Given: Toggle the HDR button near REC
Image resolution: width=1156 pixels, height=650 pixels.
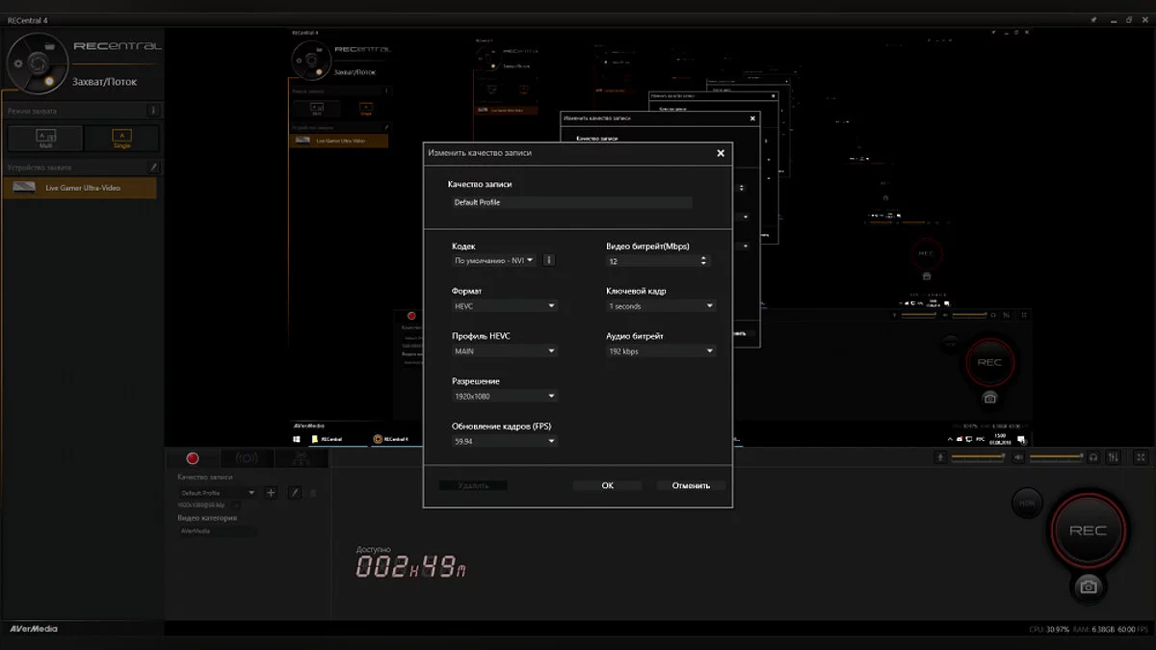Looking at the screenshot, I should (x=1027, y=503).
